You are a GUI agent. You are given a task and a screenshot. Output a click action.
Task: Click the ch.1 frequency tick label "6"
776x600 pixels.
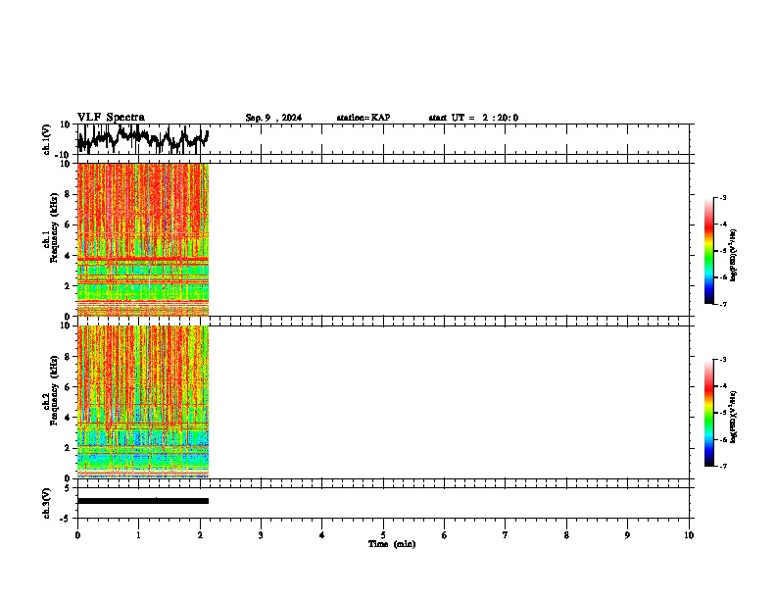68,225
